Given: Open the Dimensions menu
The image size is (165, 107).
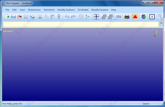Looking at the screenshot, I should (34, 10).
